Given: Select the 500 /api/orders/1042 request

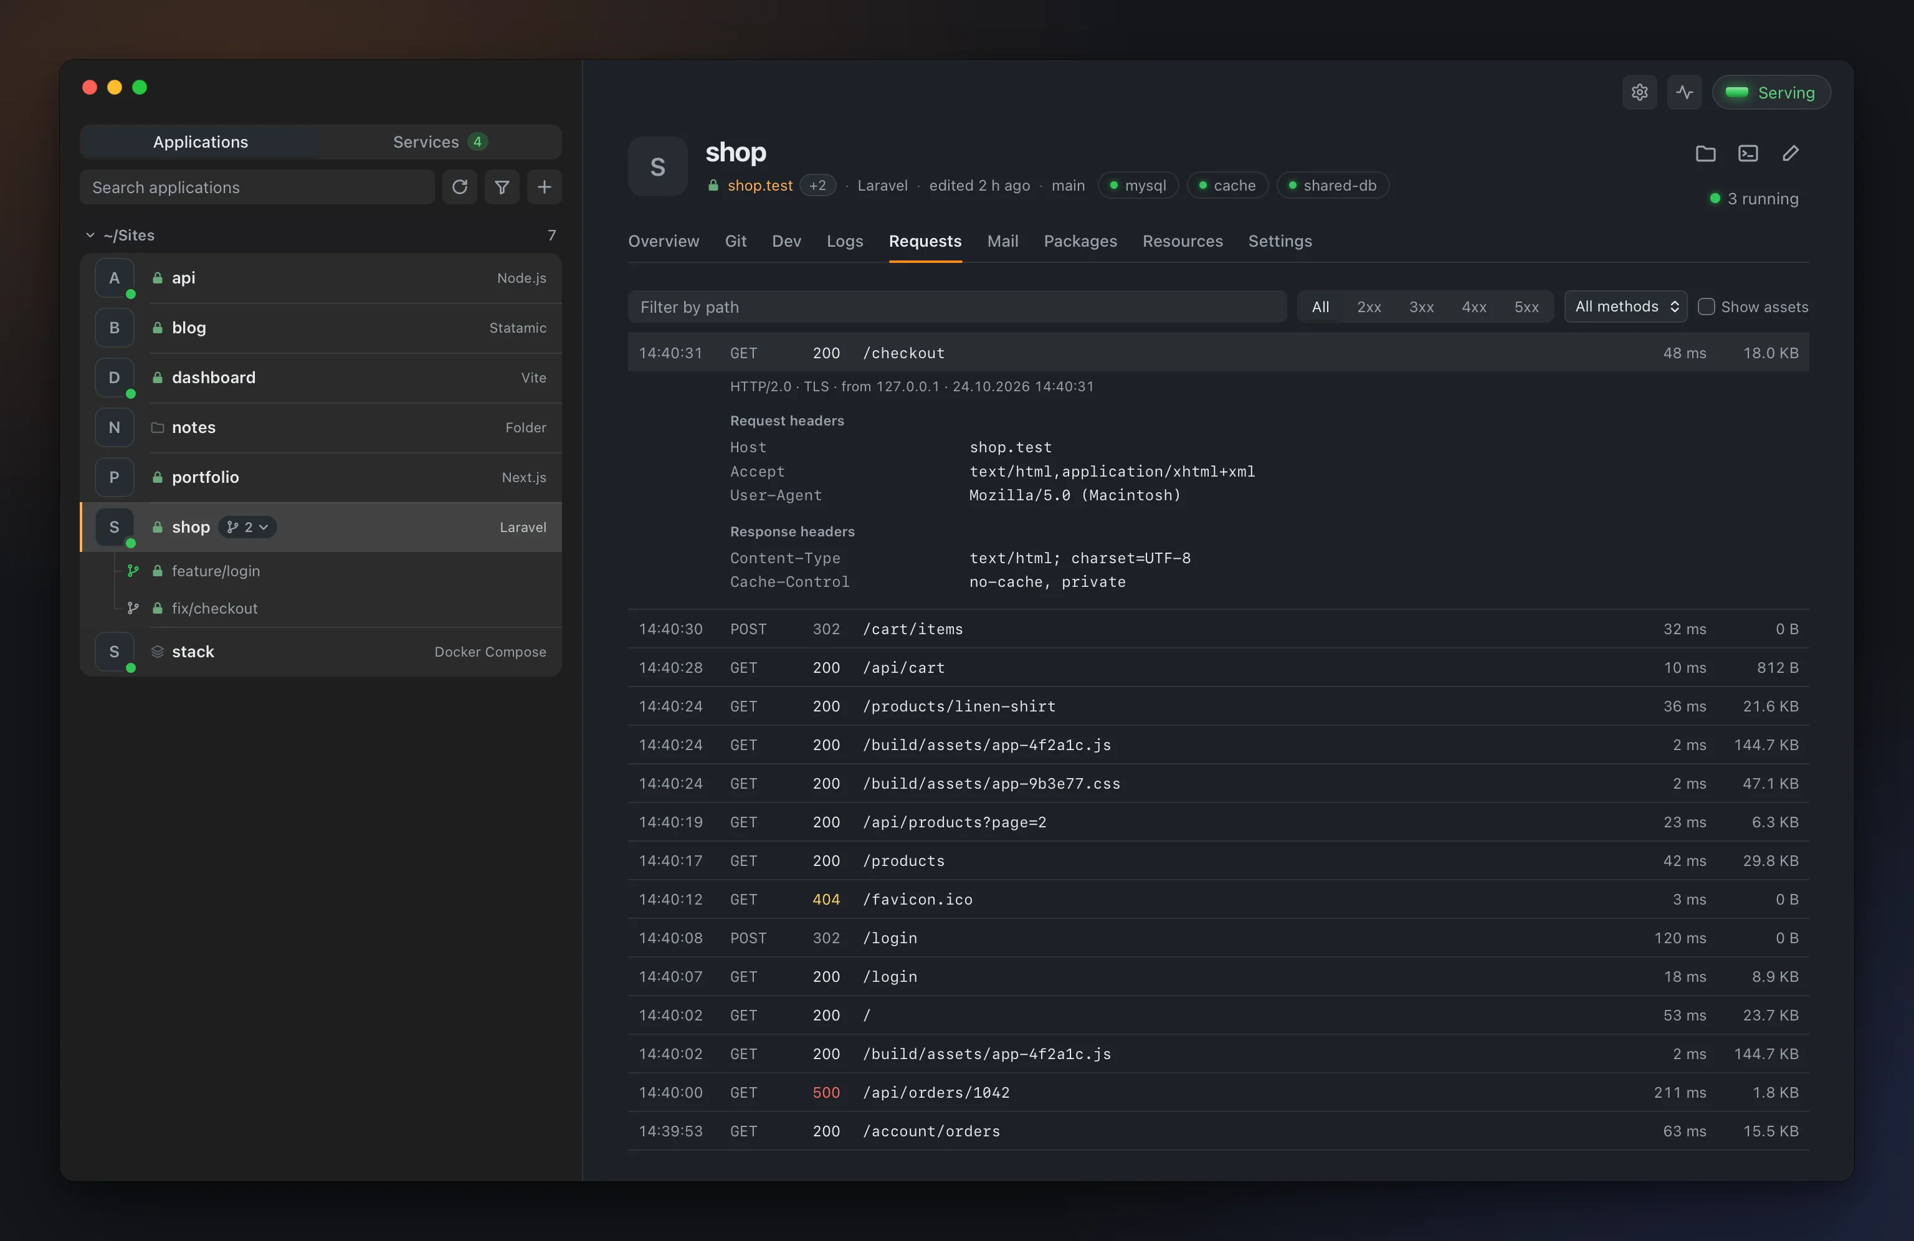Looking at the screenshot, I should [x=1218, y=1092].
